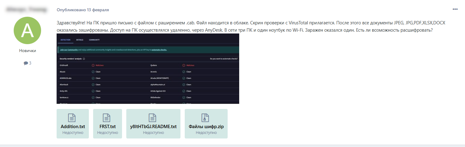Open the blurred author username above the avatar
465x147 pixels.
coord(27,10)
